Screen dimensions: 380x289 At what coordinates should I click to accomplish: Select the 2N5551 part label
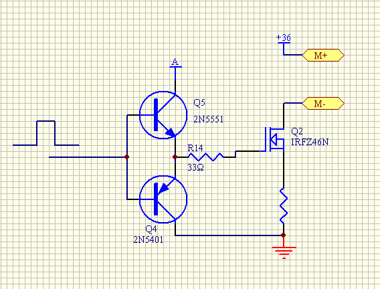pos(208,119)
